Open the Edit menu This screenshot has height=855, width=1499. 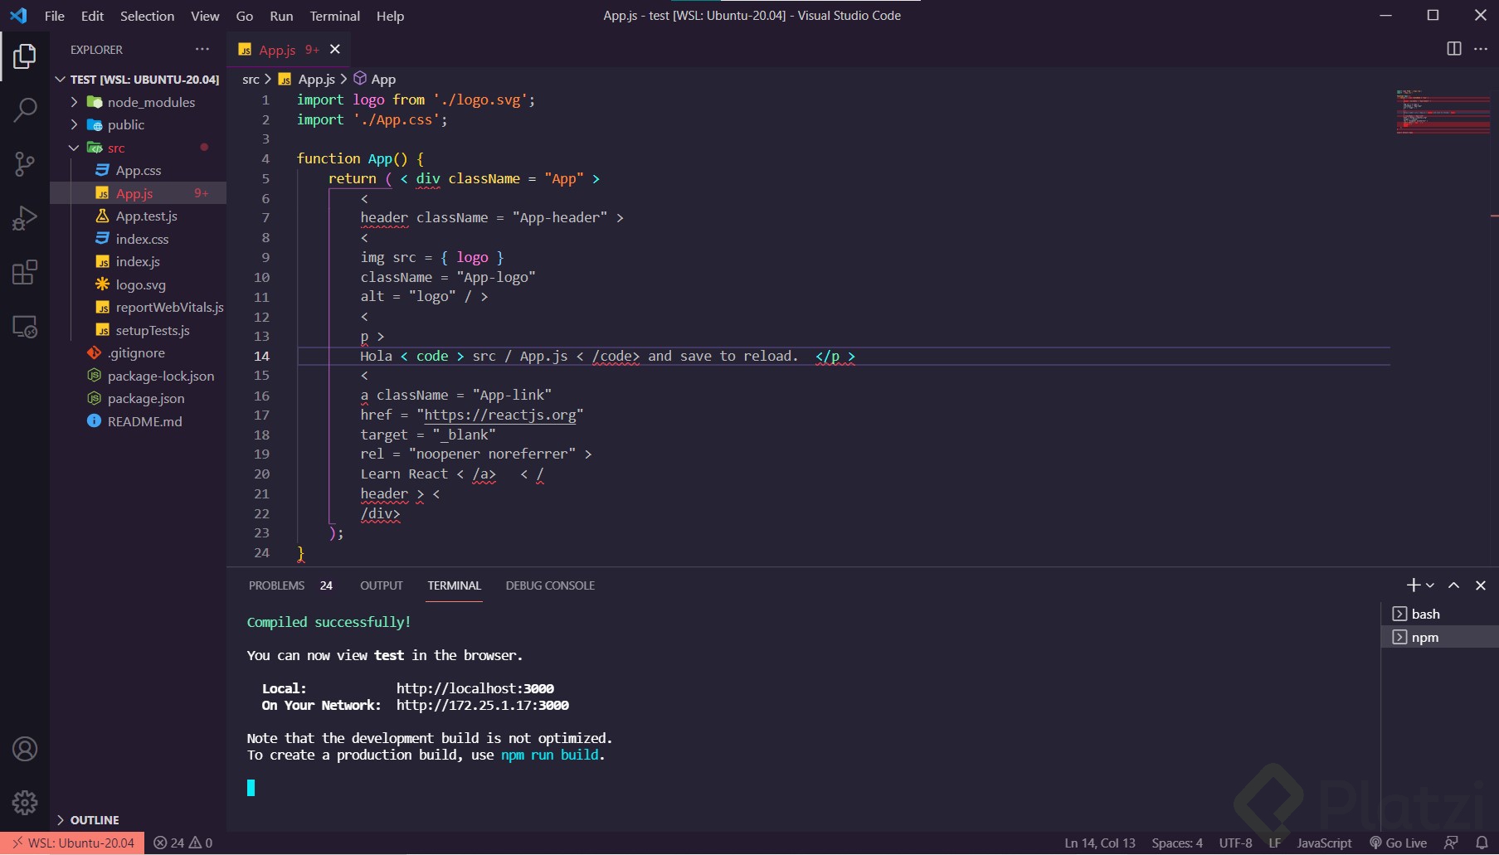tap(92, 16)
